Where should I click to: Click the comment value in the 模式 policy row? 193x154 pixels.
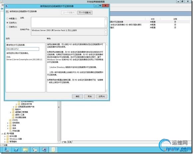click(175, 27)
